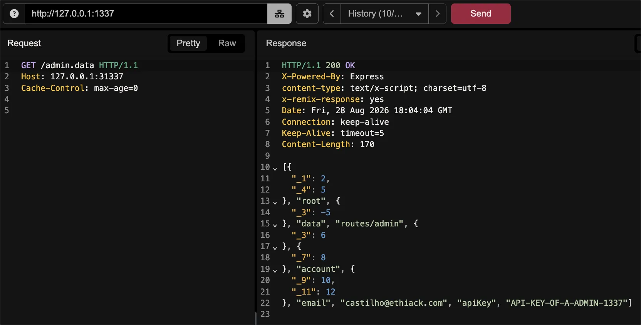
Task: Collapse JSON block at line 13
Action: [x=275, y=202]
